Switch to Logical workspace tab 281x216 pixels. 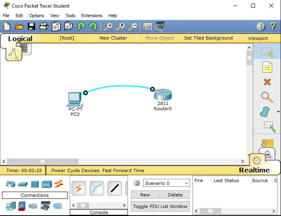click(20, 39)
